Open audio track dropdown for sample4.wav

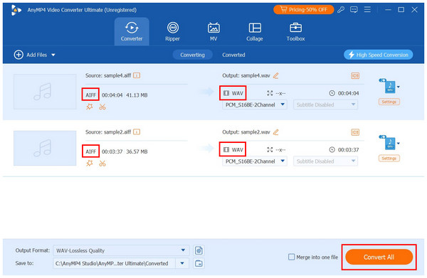[x=255, y=105]
